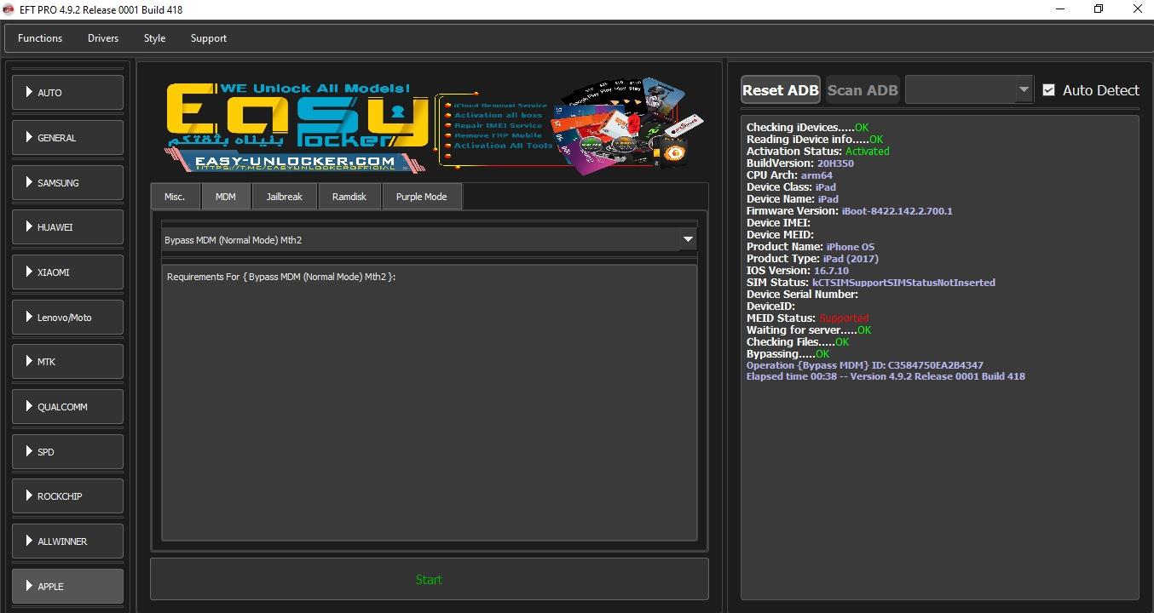Select the SAMSUNG brand button

68,183
